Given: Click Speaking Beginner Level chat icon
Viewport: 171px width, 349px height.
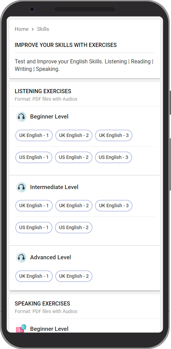Looking at the screenshot, I should tap(21, 328).
